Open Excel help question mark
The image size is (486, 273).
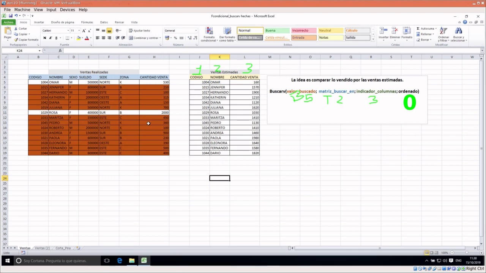pos(465,22)
